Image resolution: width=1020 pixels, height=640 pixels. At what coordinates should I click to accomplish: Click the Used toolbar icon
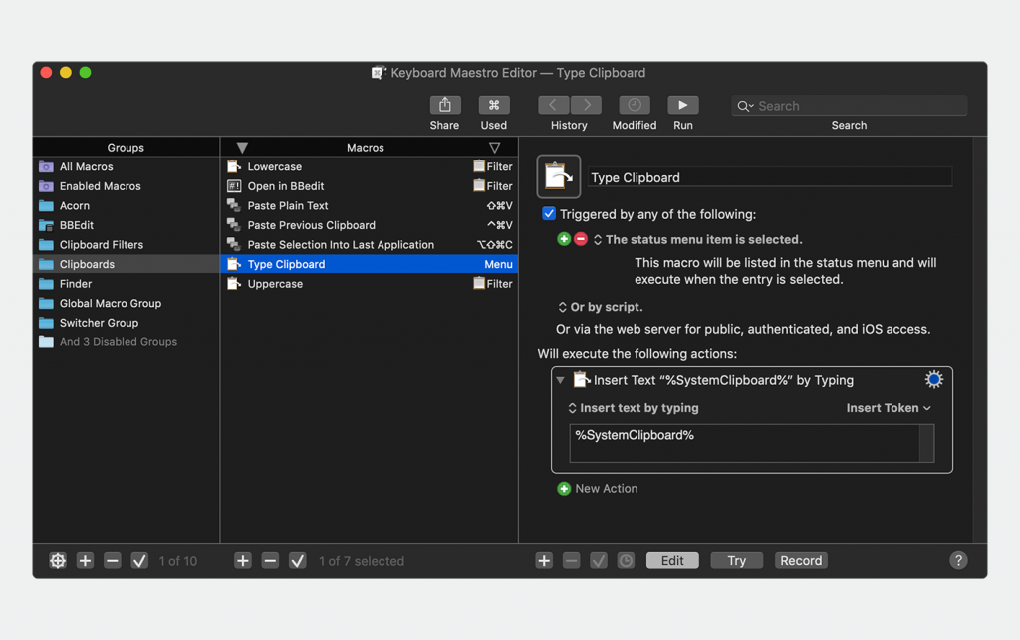(494, 105)
